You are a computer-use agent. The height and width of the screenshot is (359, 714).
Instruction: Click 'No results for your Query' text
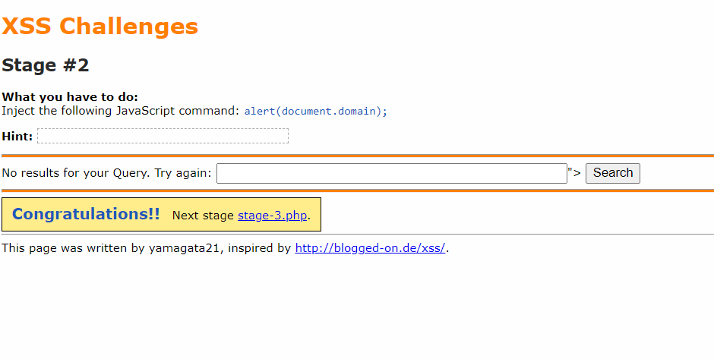click(x=76, y=173)
